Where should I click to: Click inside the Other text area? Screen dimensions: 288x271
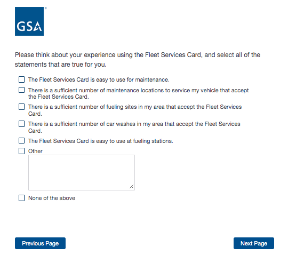click(x=82, y=172)
